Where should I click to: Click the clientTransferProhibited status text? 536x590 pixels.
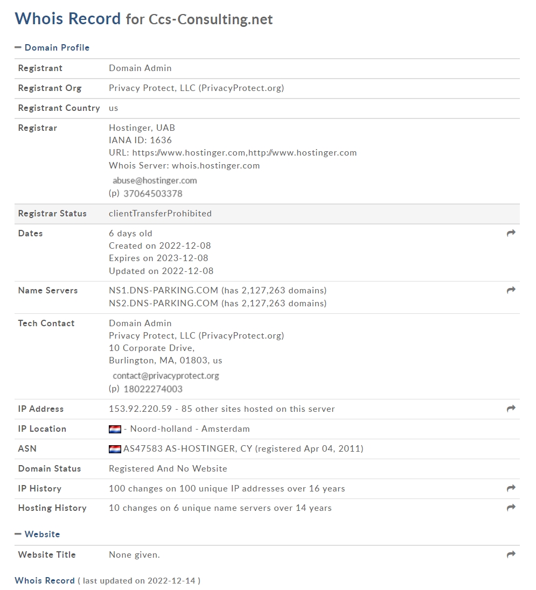coord(161,214)
